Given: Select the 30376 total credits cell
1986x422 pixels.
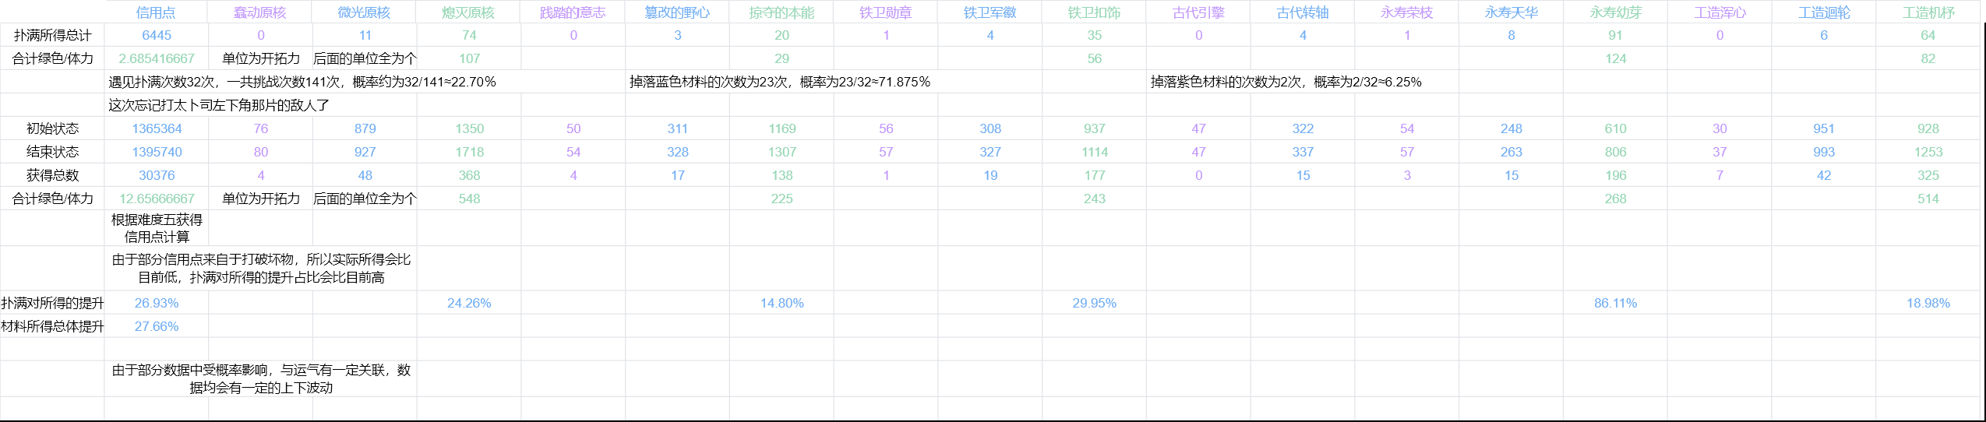Looking at the screenshot, I should click(x=157, y=175).
